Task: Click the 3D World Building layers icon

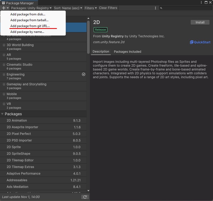Action: pyautogui.click(x=4, y=45)
